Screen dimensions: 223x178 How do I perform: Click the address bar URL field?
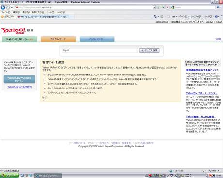(83, 7)
